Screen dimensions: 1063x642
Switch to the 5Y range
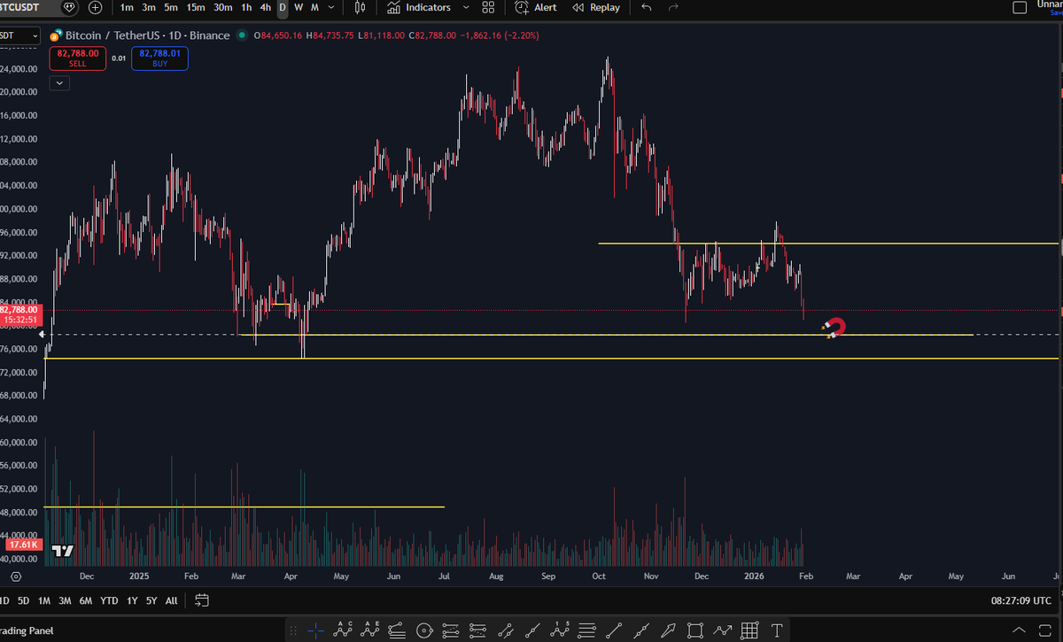pos(151,600)
